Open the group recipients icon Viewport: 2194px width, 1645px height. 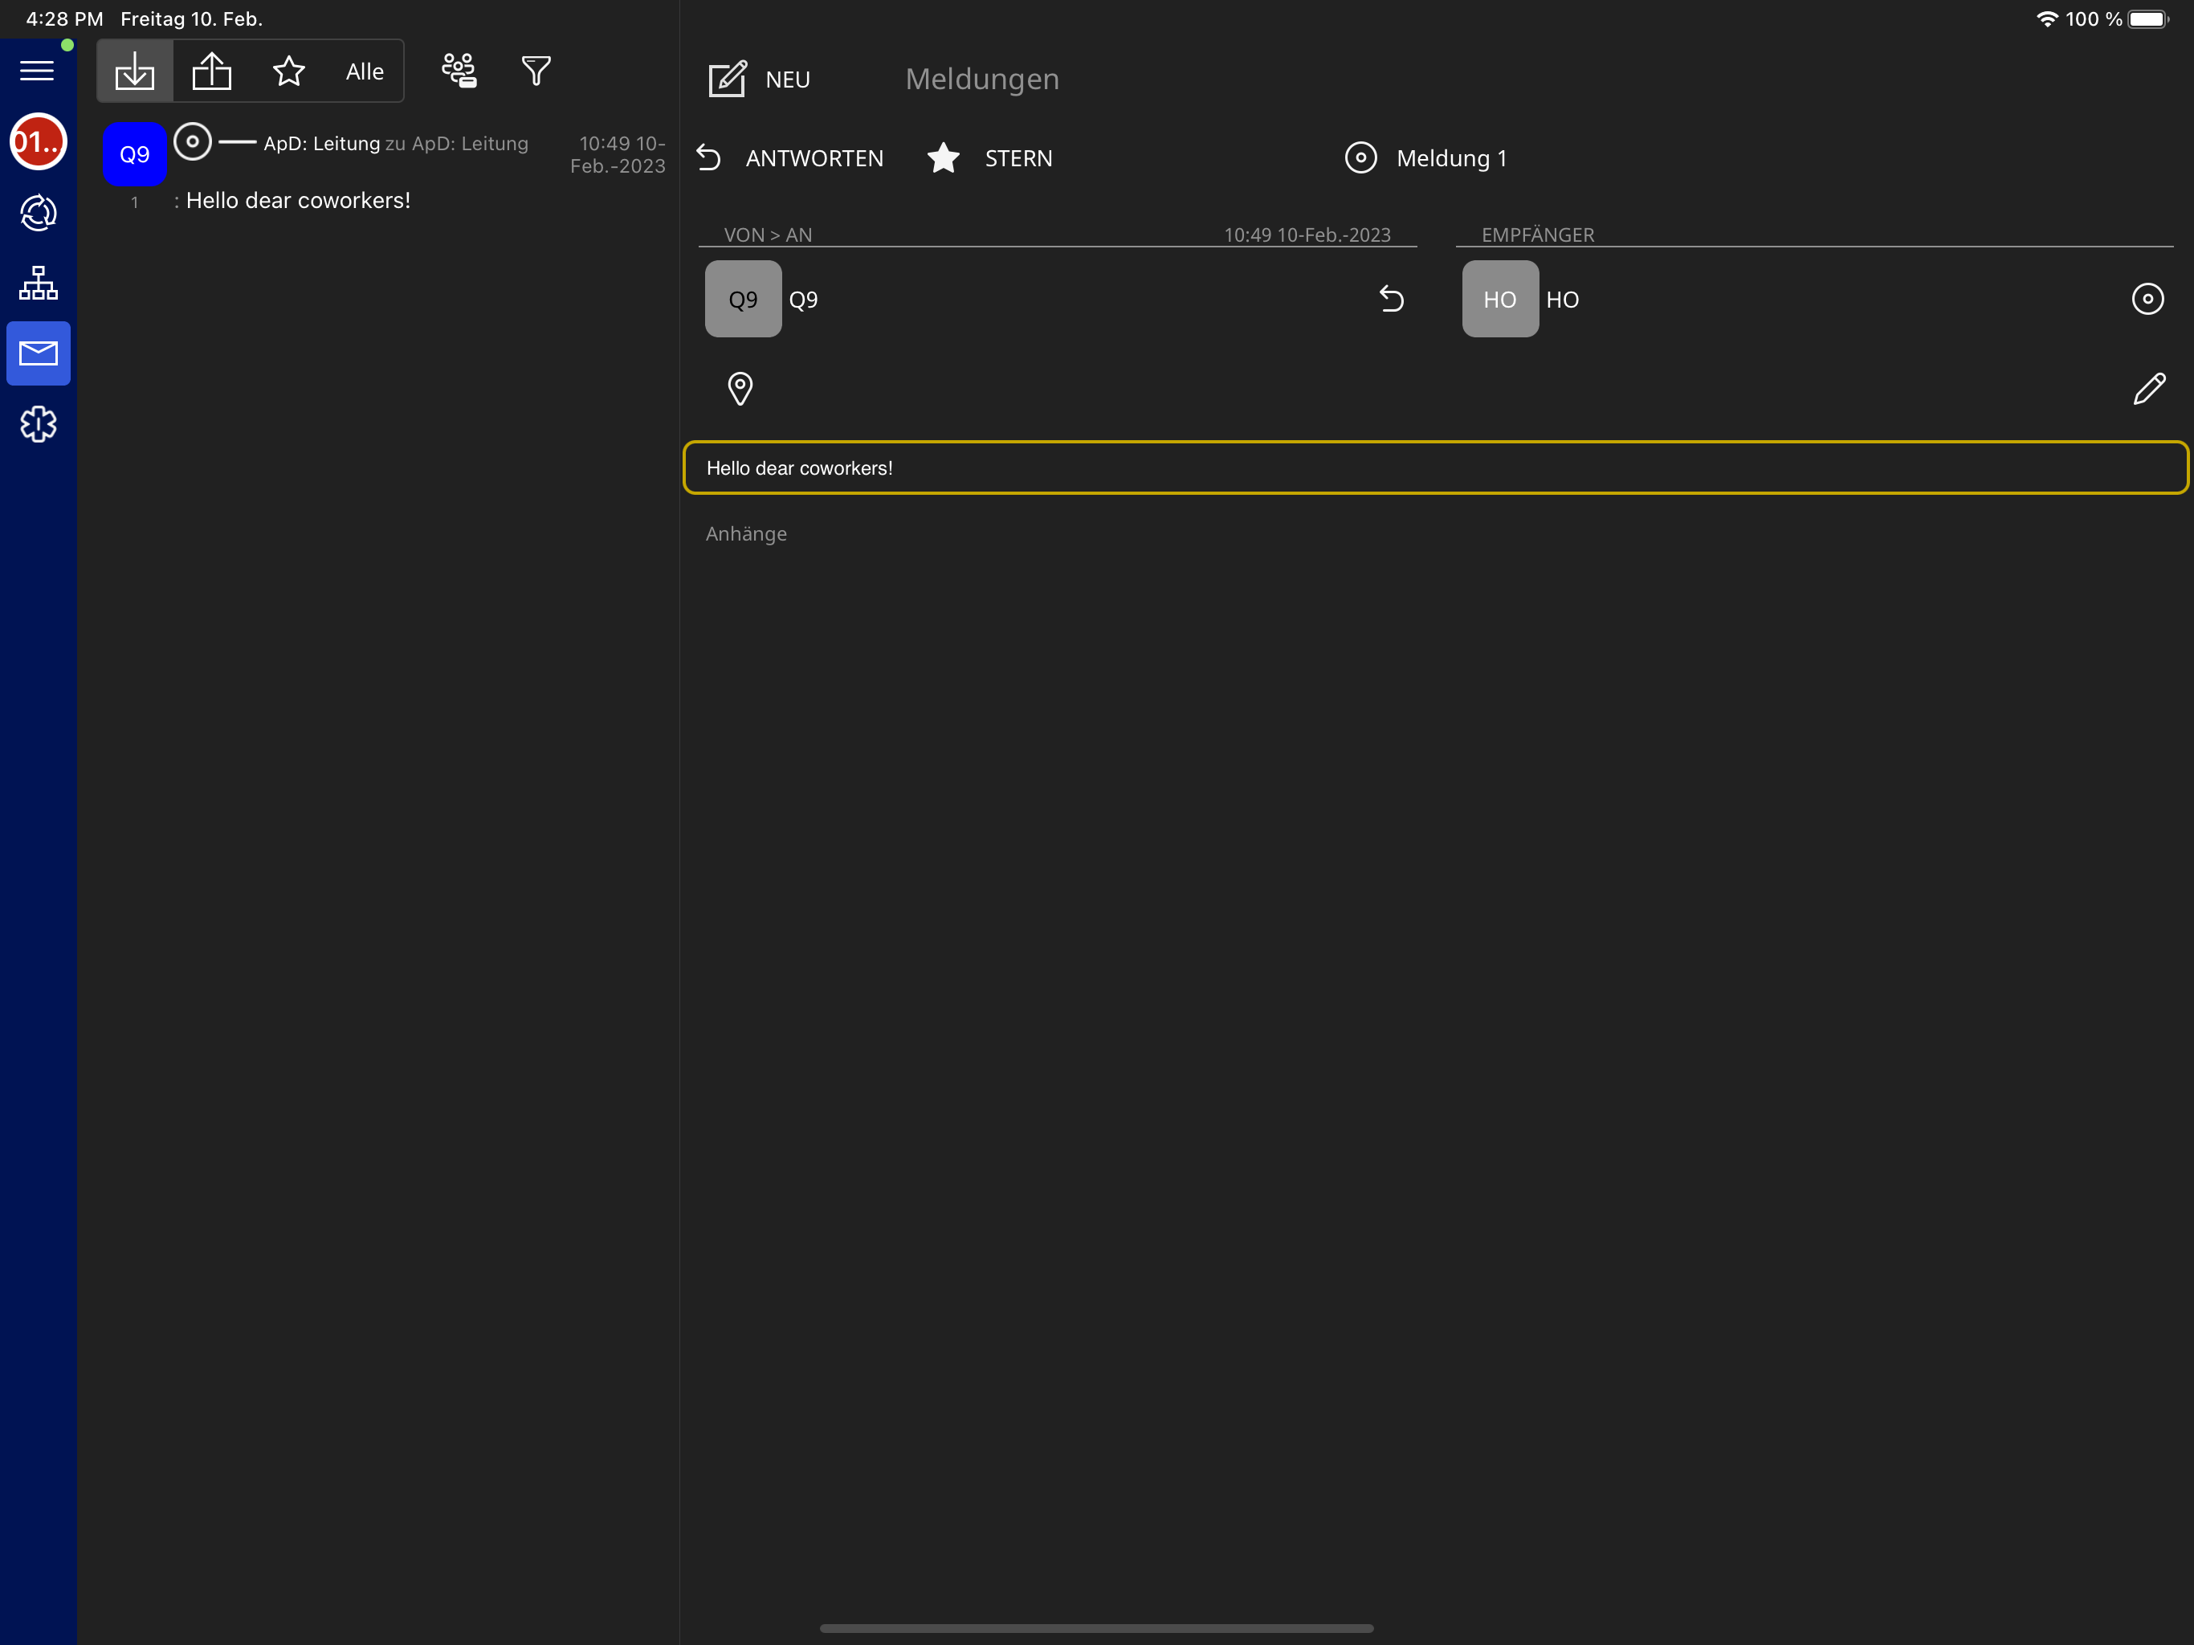coord(459,71)
